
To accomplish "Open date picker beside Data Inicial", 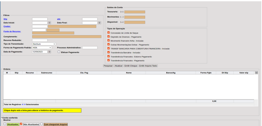I will point(50,23).
